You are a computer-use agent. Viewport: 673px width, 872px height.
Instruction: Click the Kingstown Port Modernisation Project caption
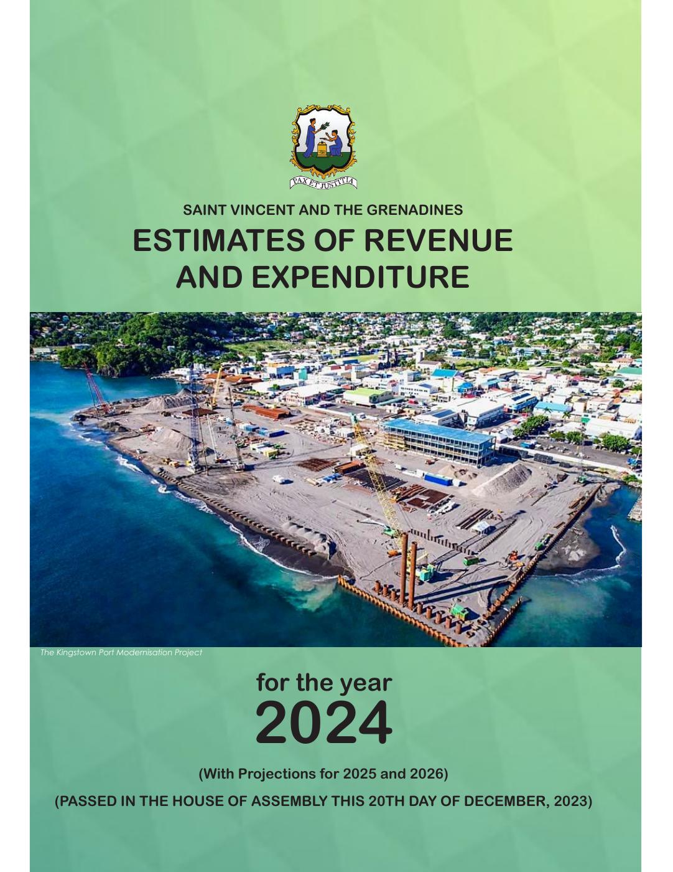(x=121, y=652)
